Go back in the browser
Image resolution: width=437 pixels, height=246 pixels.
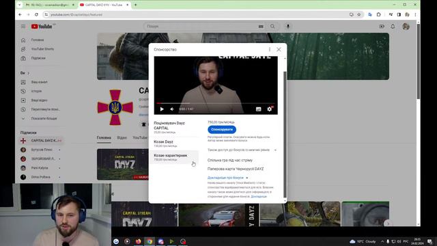pyautogui.click(x=20, y=14)
